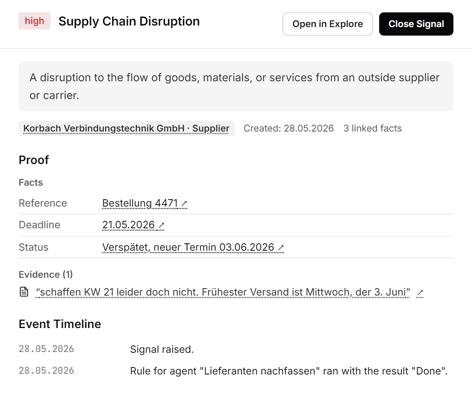Open Korbach Verbindungstechnik GmbH supplier tag
Image resolution: width=472 pixels, height=400 pixels.
(x=127, y=128)
